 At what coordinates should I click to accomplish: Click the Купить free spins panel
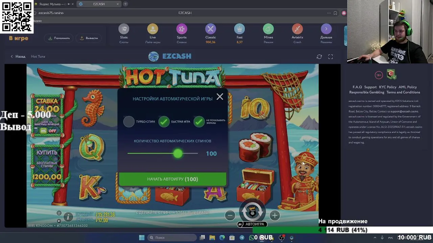point(47,165)
